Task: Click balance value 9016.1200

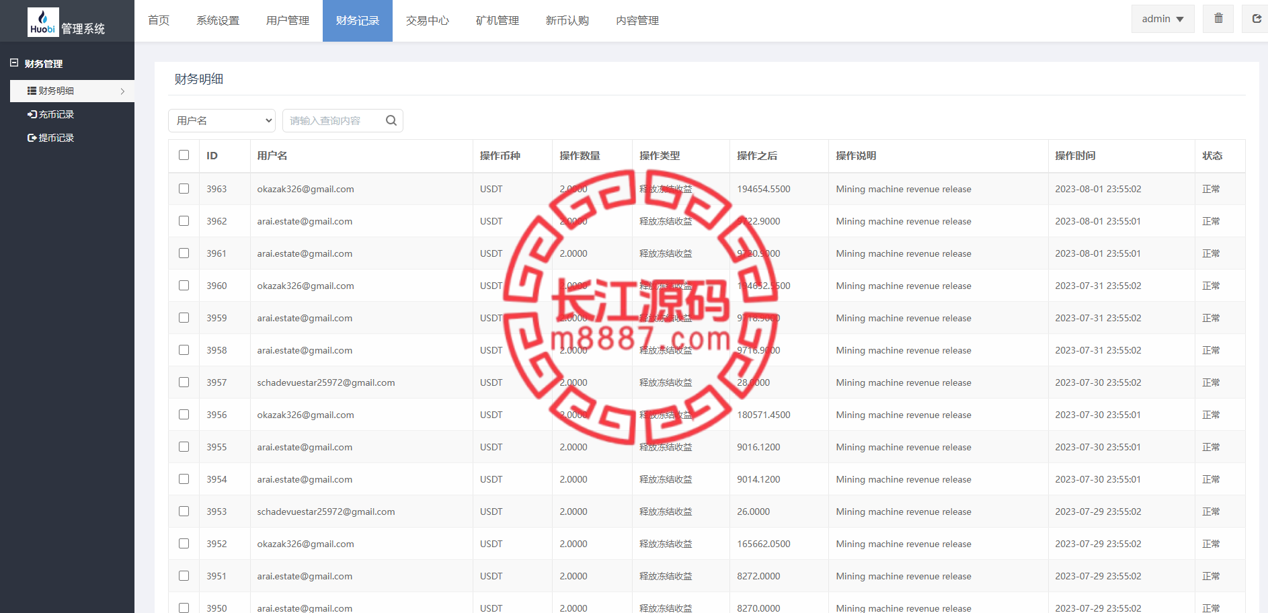Action: (758, 447)
